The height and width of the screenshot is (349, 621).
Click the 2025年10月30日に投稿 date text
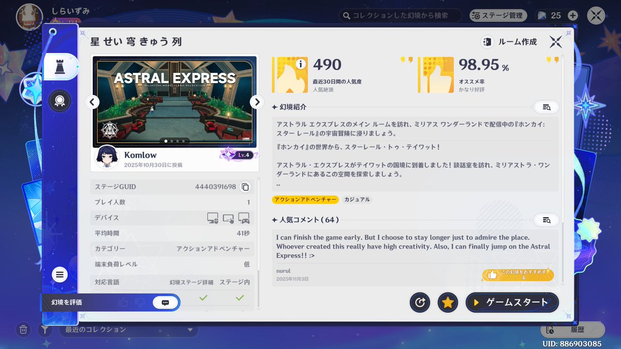tap(153, 165)
